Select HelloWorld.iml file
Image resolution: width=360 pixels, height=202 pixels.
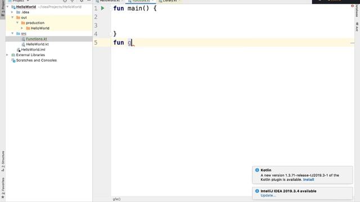pyautogui.click(x=33, y=49)
